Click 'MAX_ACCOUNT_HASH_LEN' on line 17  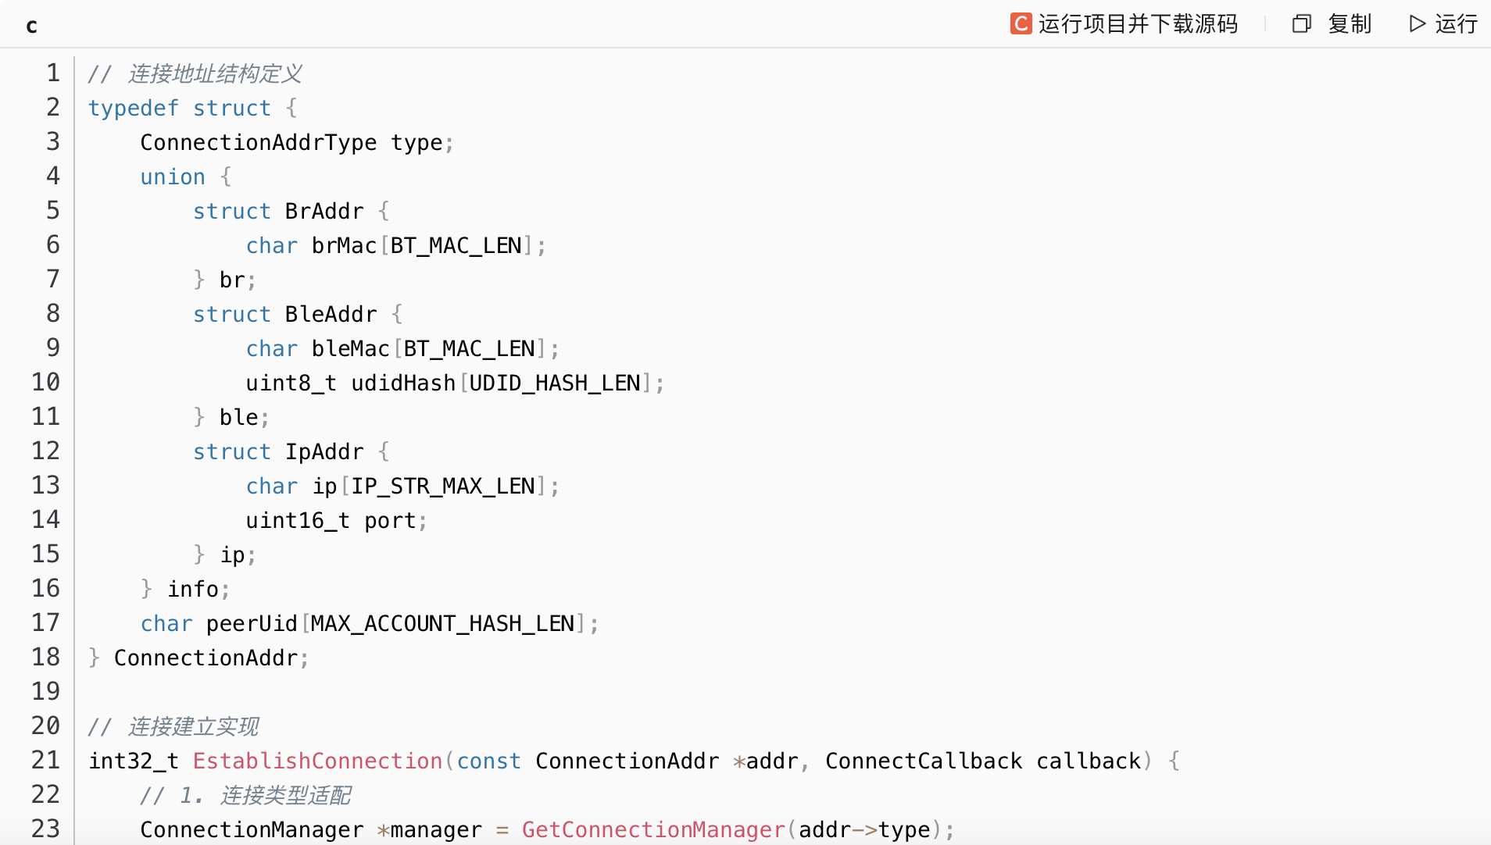click(442, 623)
